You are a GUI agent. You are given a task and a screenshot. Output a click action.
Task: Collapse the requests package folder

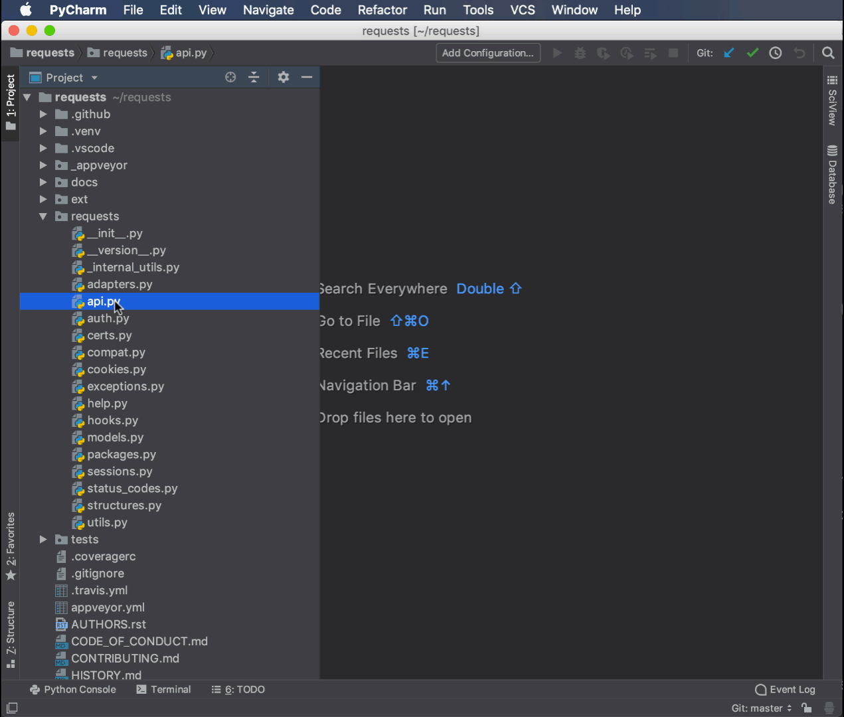tap(42, 216)
